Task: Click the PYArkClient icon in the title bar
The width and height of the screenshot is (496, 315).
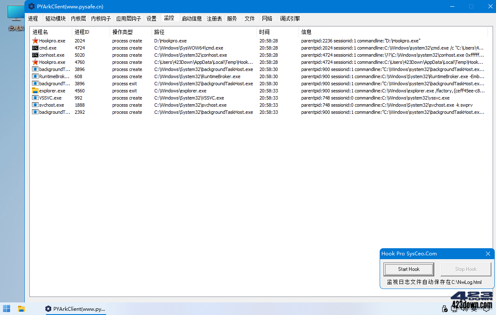Action: click(31, 6)
